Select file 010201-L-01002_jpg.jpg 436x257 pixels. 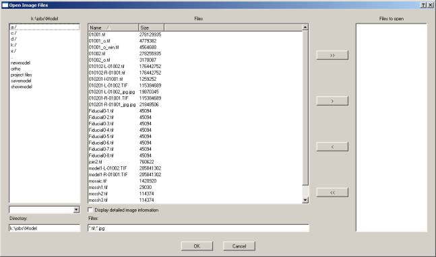112,92
